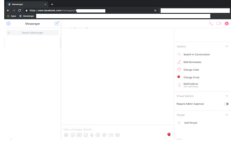Go back in browser history
Screen dimensions: 231x144
[8, 10]
